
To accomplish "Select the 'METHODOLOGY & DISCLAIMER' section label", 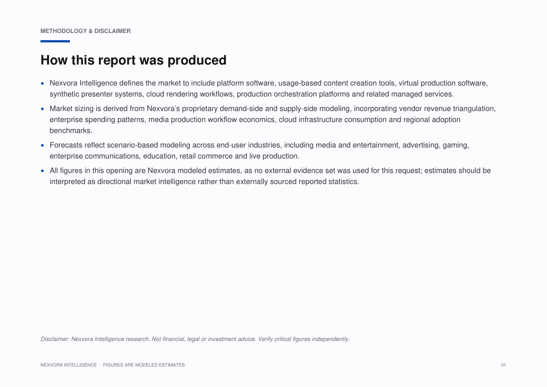I will point(85,31).
